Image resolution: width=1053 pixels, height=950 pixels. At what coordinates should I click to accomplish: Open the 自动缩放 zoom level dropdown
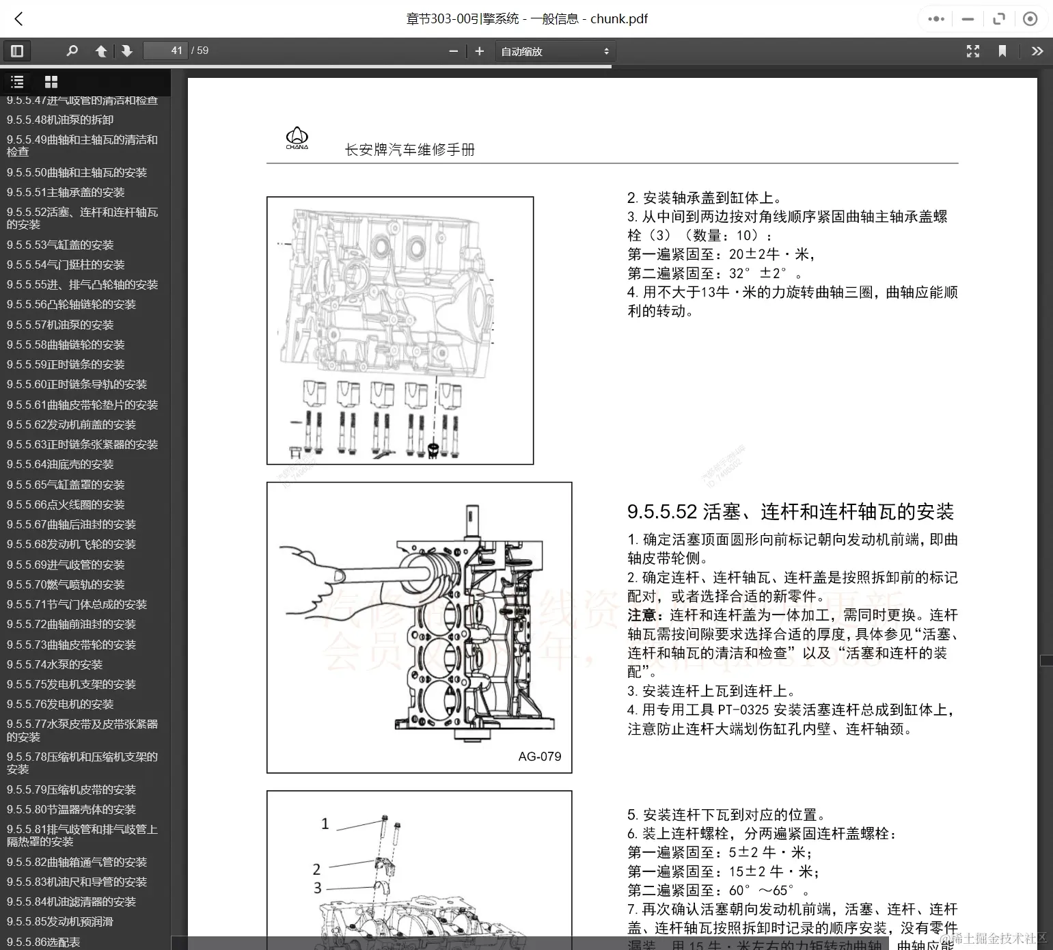click(555, 51)
